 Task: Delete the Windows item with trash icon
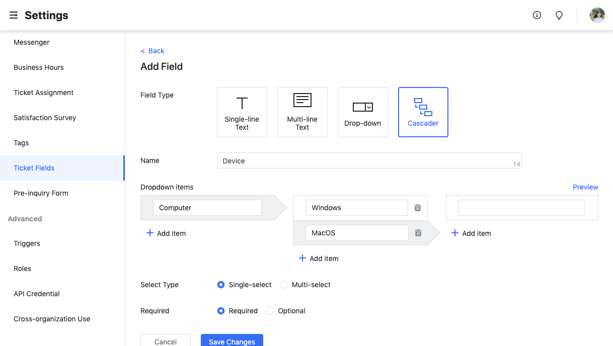(x=418, y=208)
